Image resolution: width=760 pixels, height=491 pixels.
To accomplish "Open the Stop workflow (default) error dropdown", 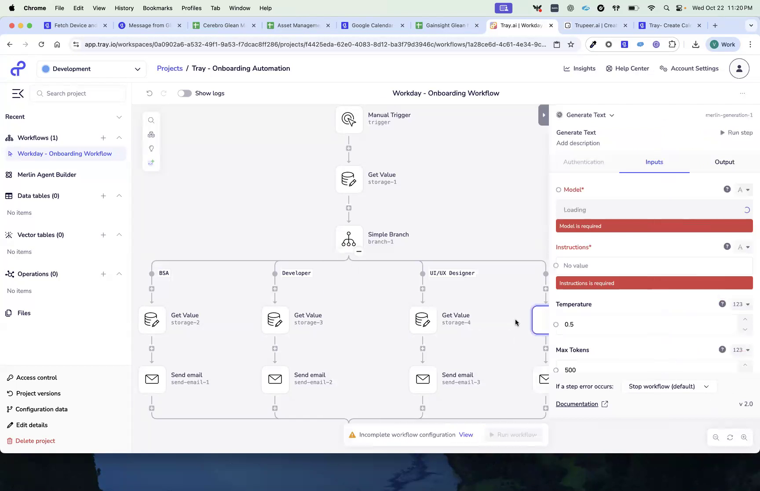I will 669,386.
